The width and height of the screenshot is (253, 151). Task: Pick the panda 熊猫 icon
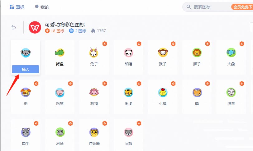128,53
